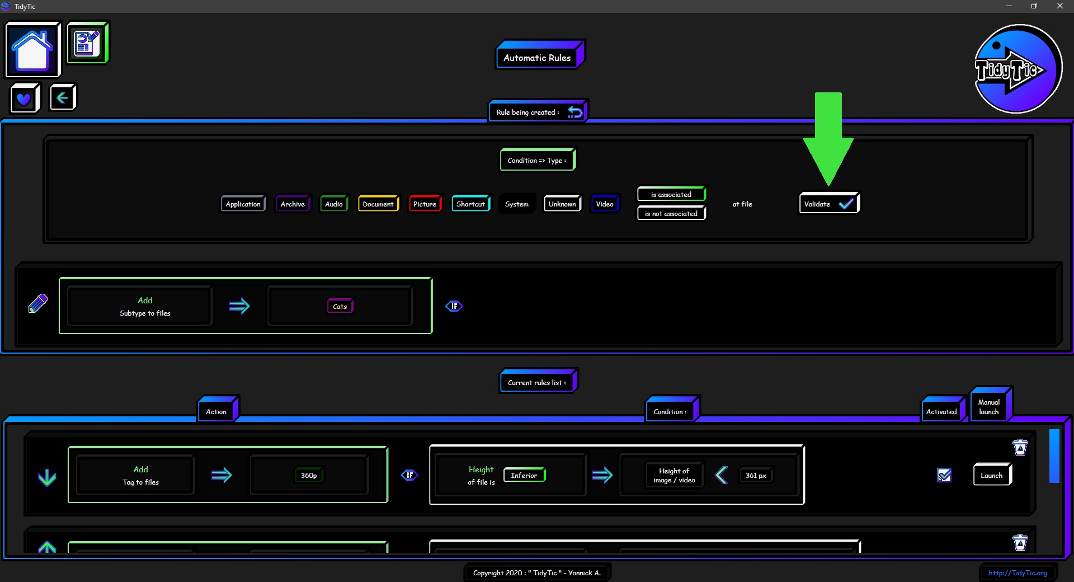Select the Shortcut file type
The image size is (1074, 582).
coord(470,204)
